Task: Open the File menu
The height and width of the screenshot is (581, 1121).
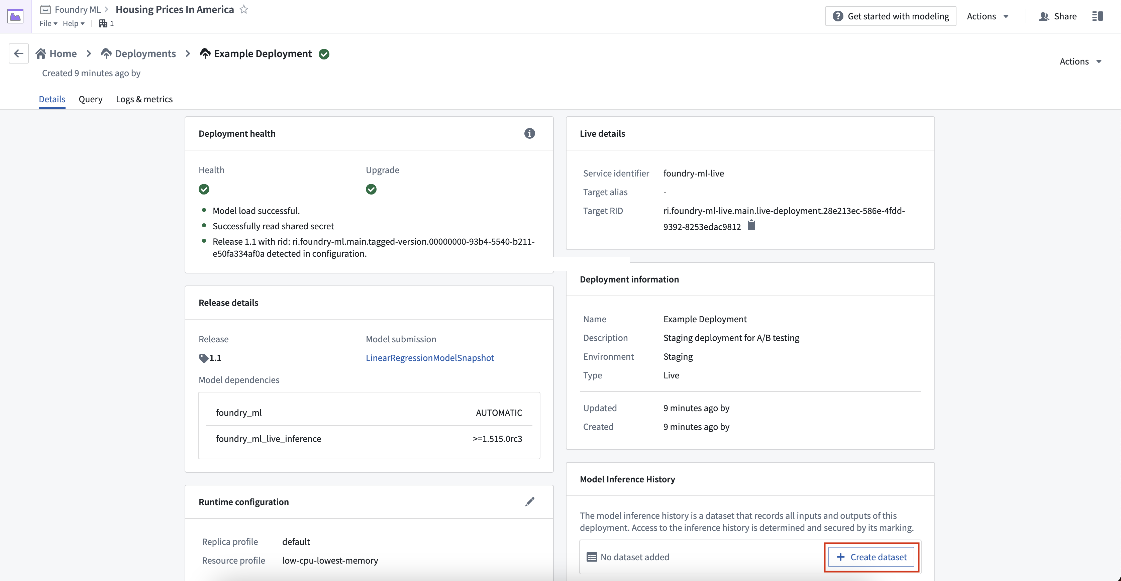Action: tap(48, 23)
